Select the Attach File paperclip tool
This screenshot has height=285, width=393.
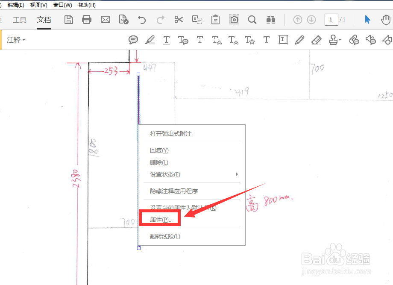pos(354,40)
